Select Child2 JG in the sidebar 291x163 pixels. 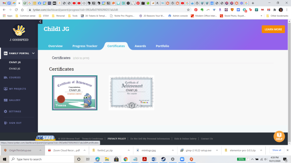15,69
